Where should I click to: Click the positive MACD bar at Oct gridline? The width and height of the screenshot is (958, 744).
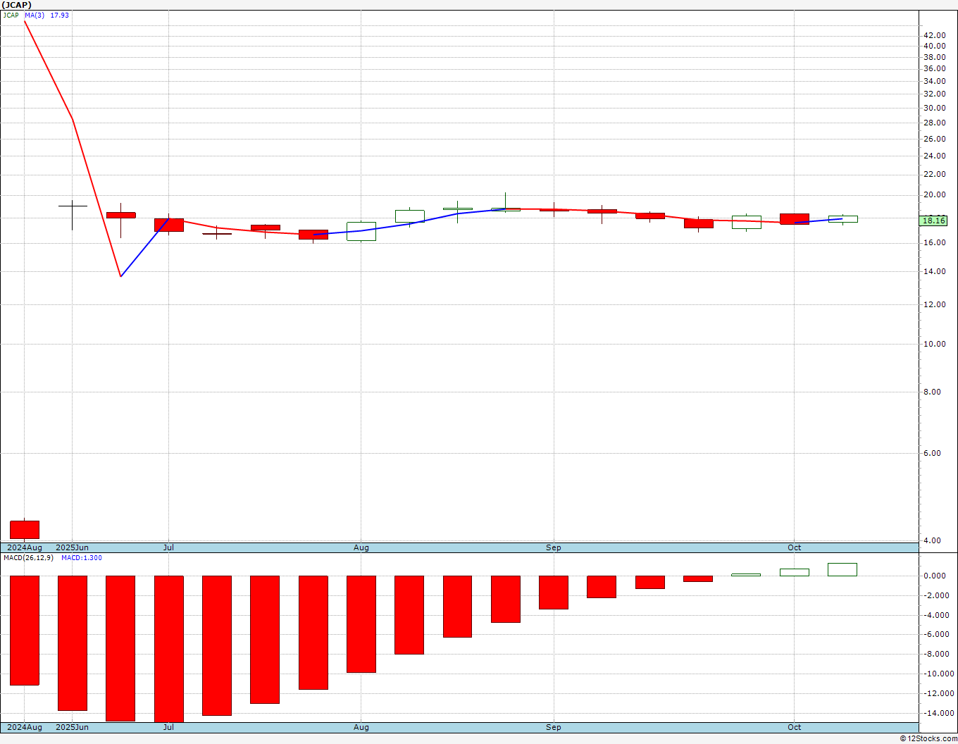795,572
